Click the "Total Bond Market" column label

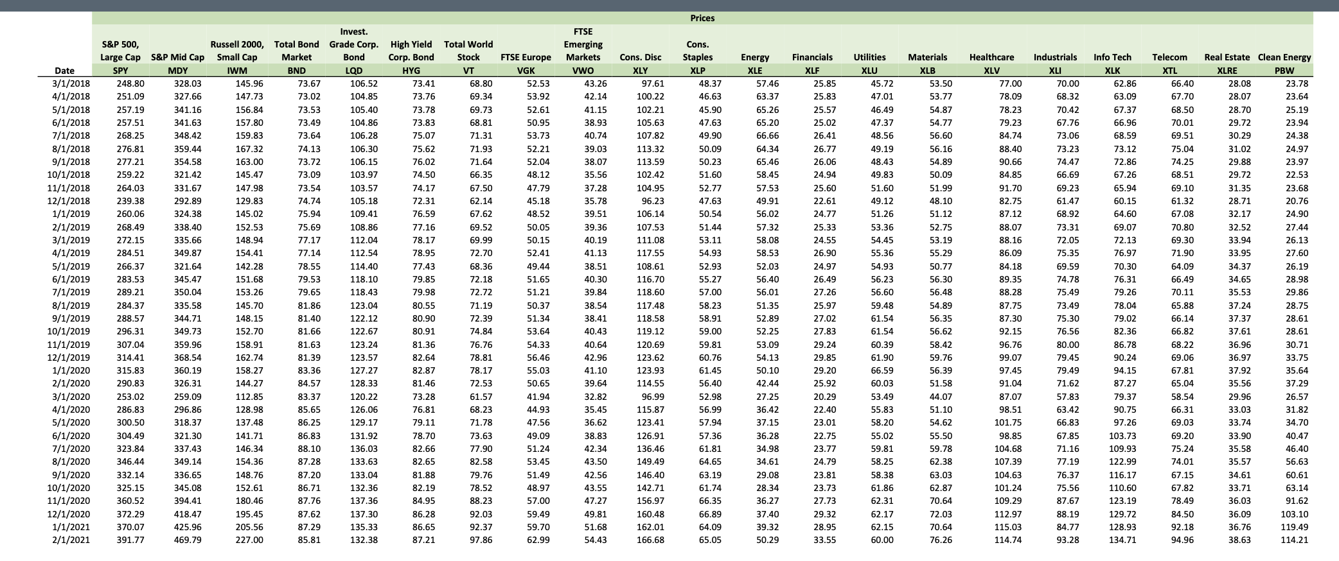click(296, 51)
